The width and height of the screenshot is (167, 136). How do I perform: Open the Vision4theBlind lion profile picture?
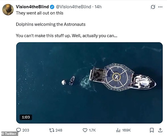tap(8, 10)
